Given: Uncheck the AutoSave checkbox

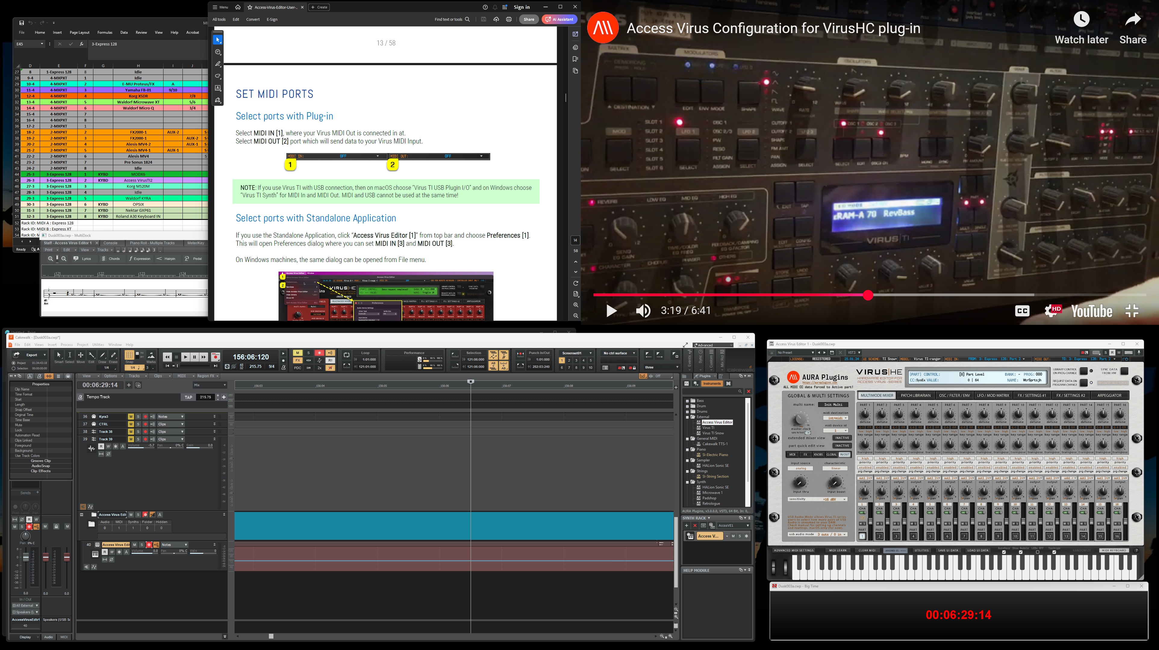Looking at the screenshot, I should click(1004, 553).
